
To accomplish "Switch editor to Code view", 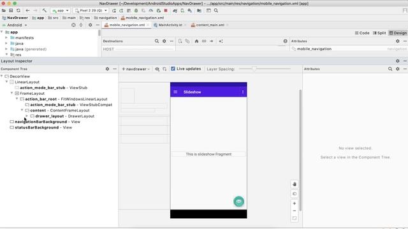I will (362, 33).
